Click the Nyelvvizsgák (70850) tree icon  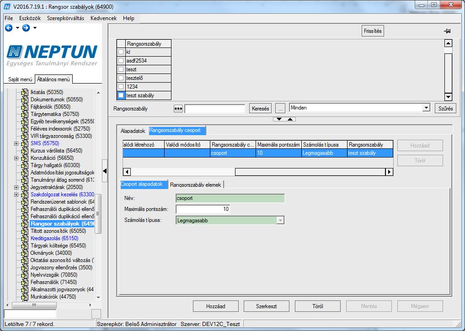tap(25, 275)
